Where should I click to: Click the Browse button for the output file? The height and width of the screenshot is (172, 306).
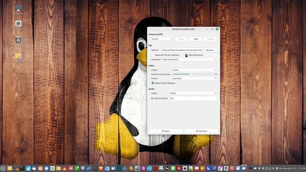(x=210, y=50)
